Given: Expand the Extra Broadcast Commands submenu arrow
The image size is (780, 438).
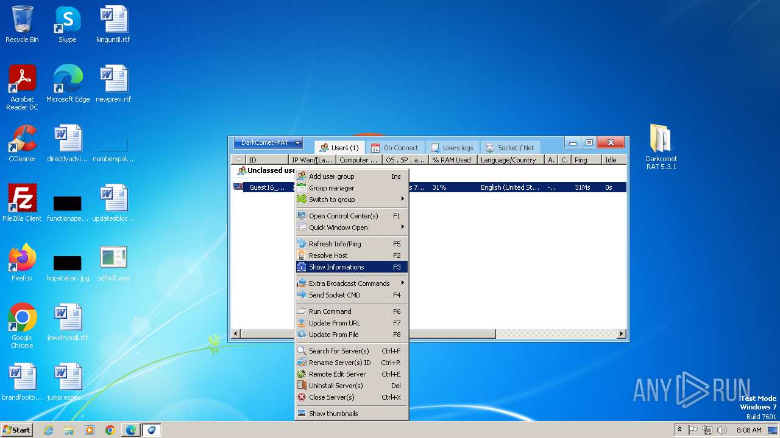Looking at the screenshot, I should pos(402,283).
